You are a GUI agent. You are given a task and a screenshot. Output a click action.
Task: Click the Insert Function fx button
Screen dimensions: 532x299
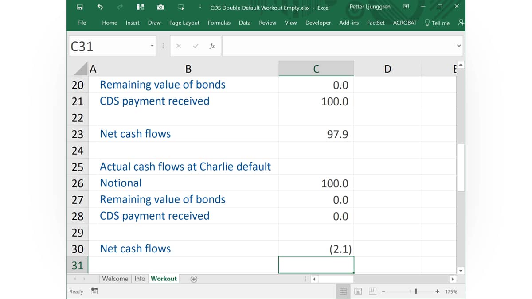212,46
